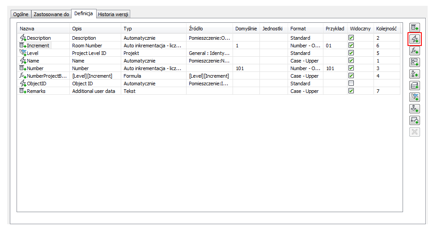Toggle Widoczny checkbox for NumberProjectB row

351,75
